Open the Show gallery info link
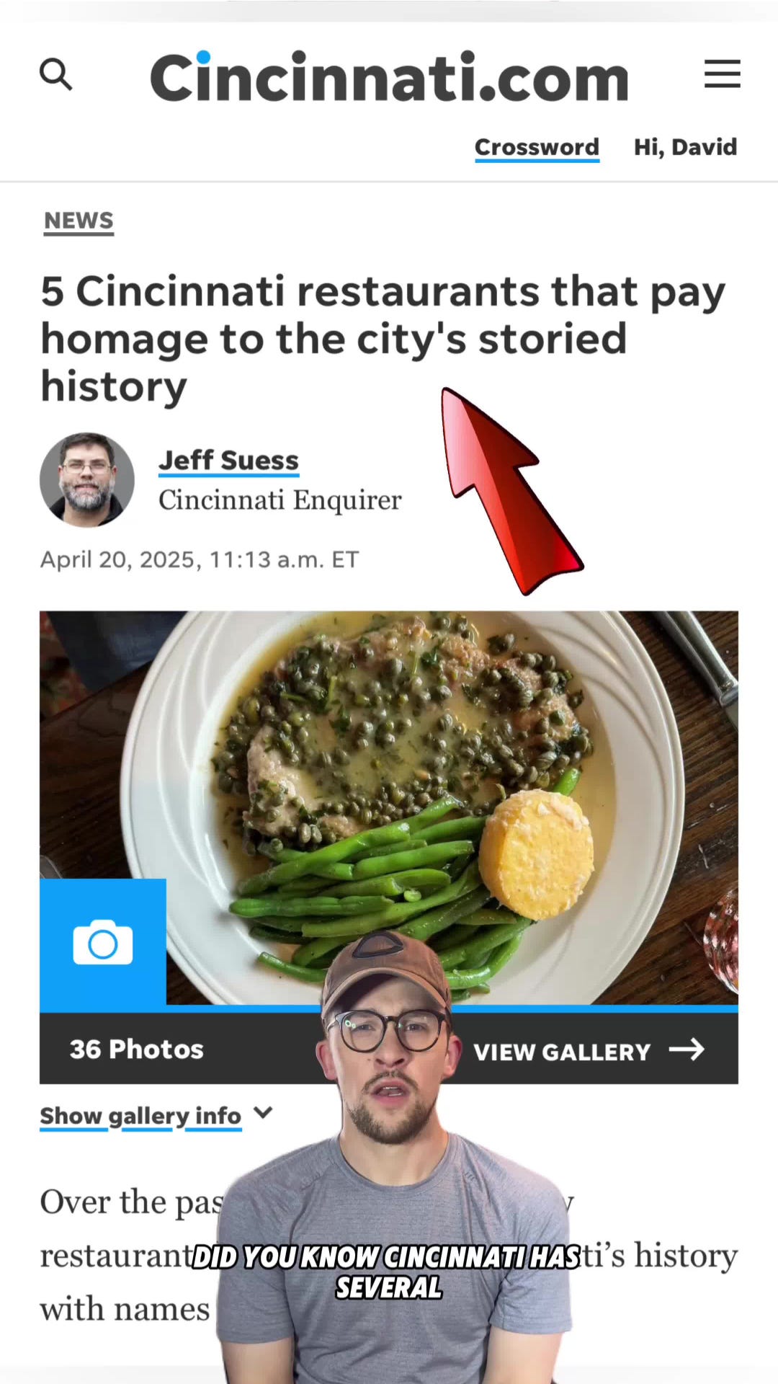This screenshot has width=778, height=1384. pyautogui.click(x=140, y=1116)
